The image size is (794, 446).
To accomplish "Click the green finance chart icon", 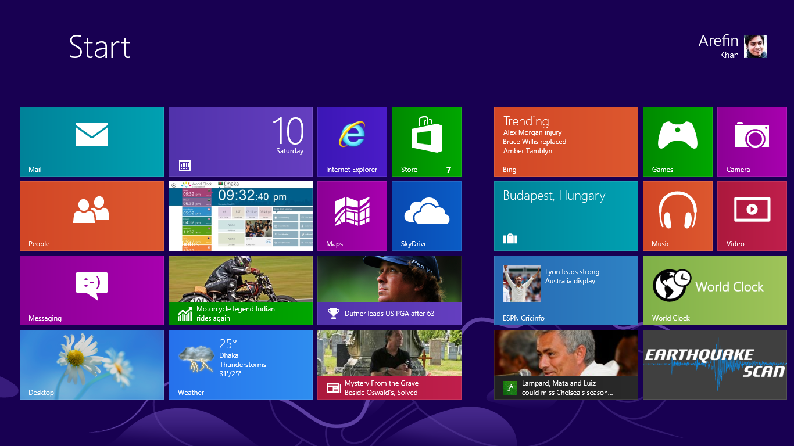I will (185, 314).
